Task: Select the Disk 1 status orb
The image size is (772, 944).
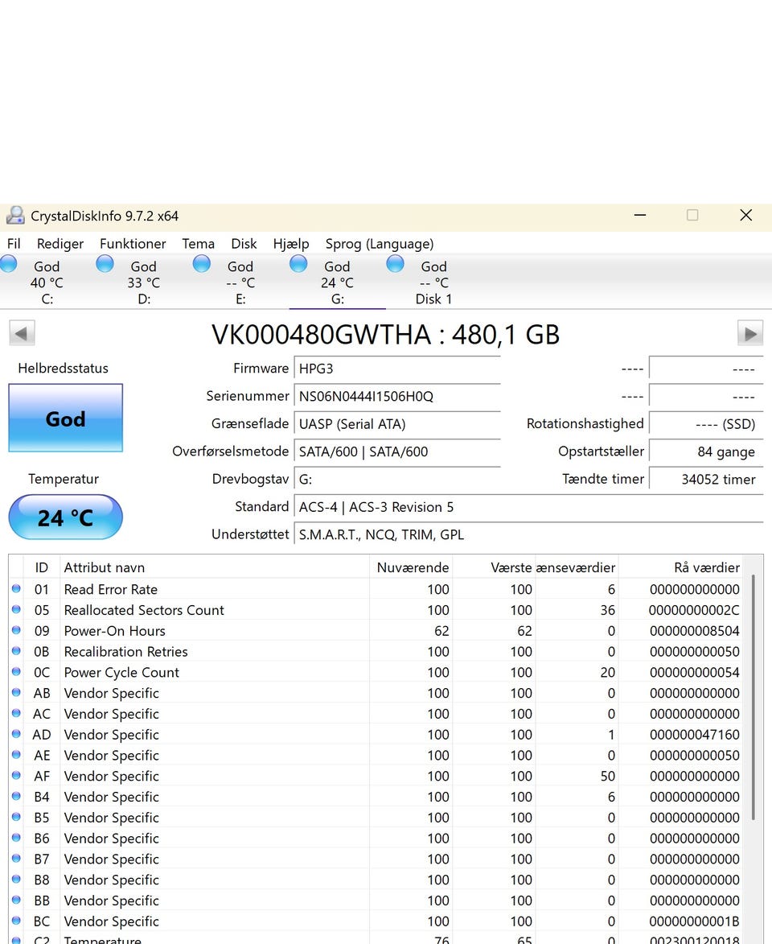Action: pos(395,264)
